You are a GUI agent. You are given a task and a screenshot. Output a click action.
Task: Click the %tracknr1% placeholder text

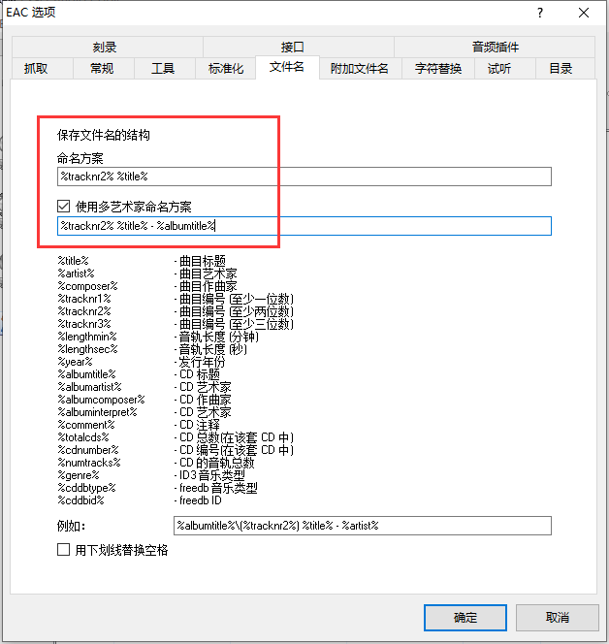pyautogui.click(x=84, y=299)
